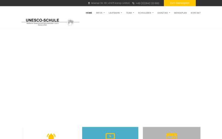The image size is (222, 139).
Task: Expand the GANZTAG dropdown arrow
Action: [169, 13]
